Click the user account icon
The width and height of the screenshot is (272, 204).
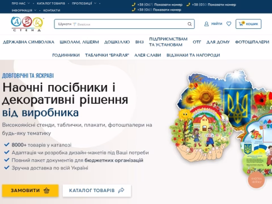(x=206, y=24)
